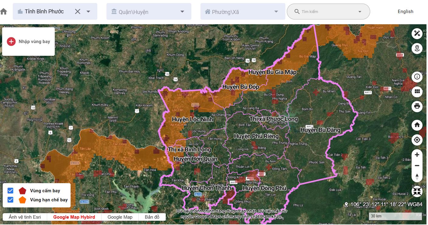Open the measurement tools button
Viewport: 428px width, 225px height.
coord(417,33)
